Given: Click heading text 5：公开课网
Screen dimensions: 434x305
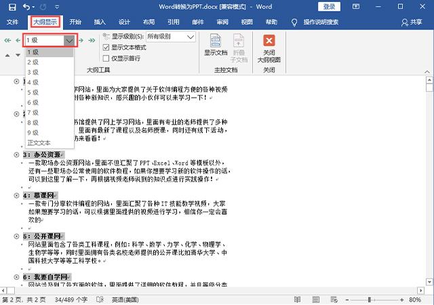Looking at the screenshot, I should pos(42,236).
